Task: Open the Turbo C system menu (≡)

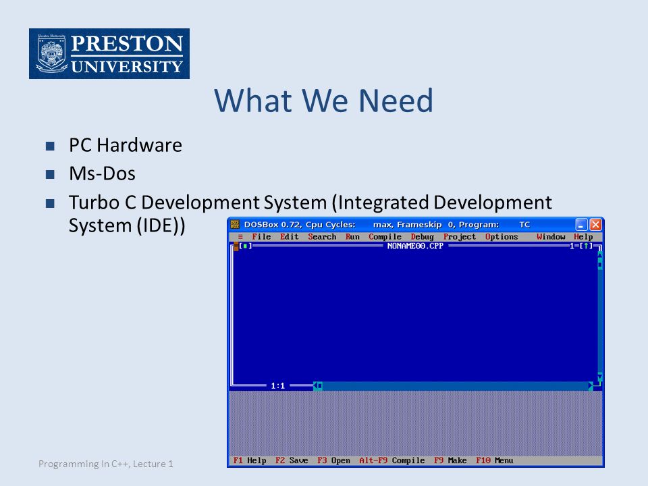Action: pos(240,237)
